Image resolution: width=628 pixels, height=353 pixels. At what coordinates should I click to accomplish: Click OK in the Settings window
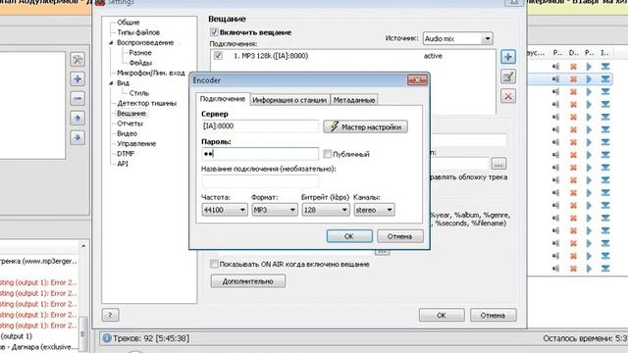click(442, 315)
